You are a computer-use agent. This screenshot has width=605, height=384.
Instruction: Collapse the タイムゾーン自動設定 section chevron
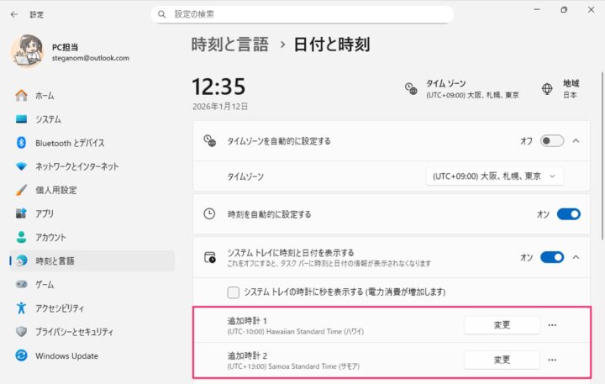pyautogui.click(x=576, y=140)
